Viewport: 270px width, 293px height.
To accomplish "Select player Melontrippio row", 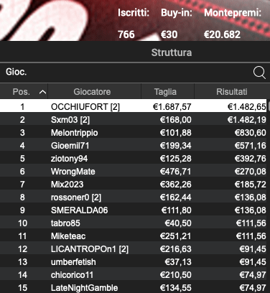I will 134,132.
